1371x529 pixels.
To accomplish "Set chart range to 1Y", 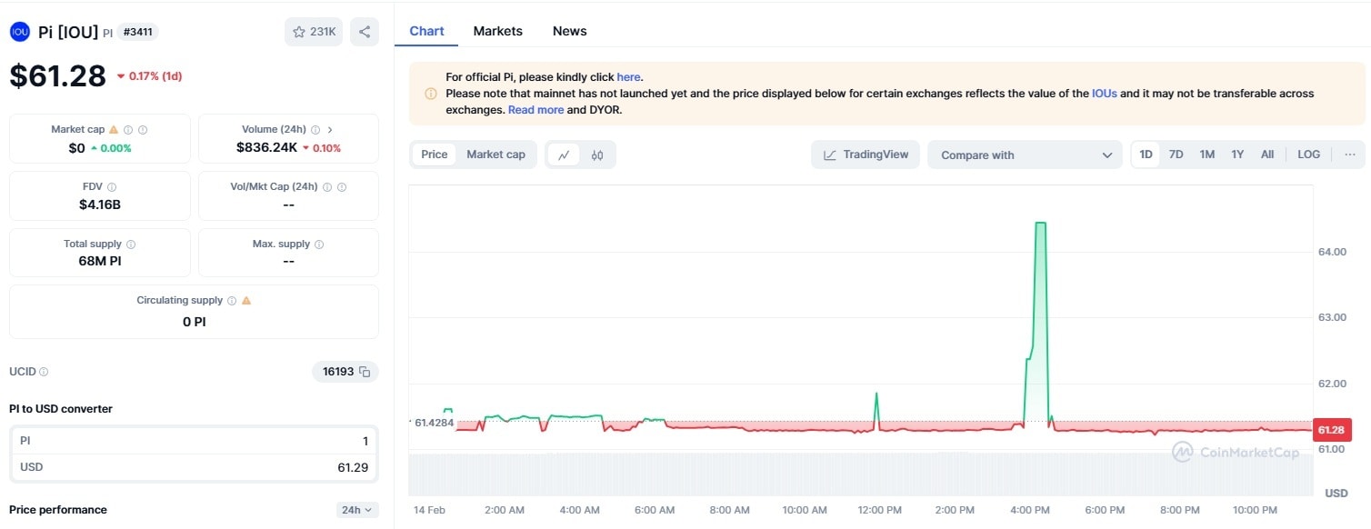I will 1237,155.
